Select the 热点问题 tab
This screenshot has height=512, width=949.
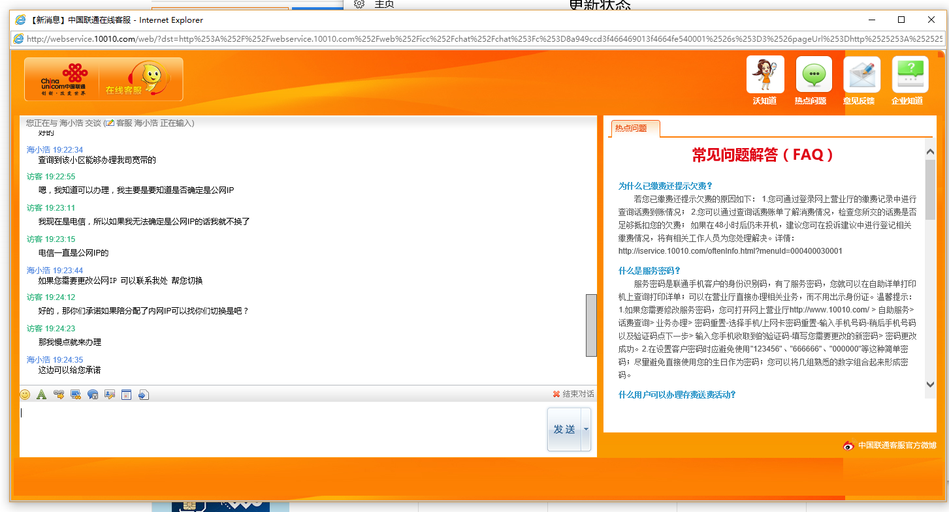[635, 128]
